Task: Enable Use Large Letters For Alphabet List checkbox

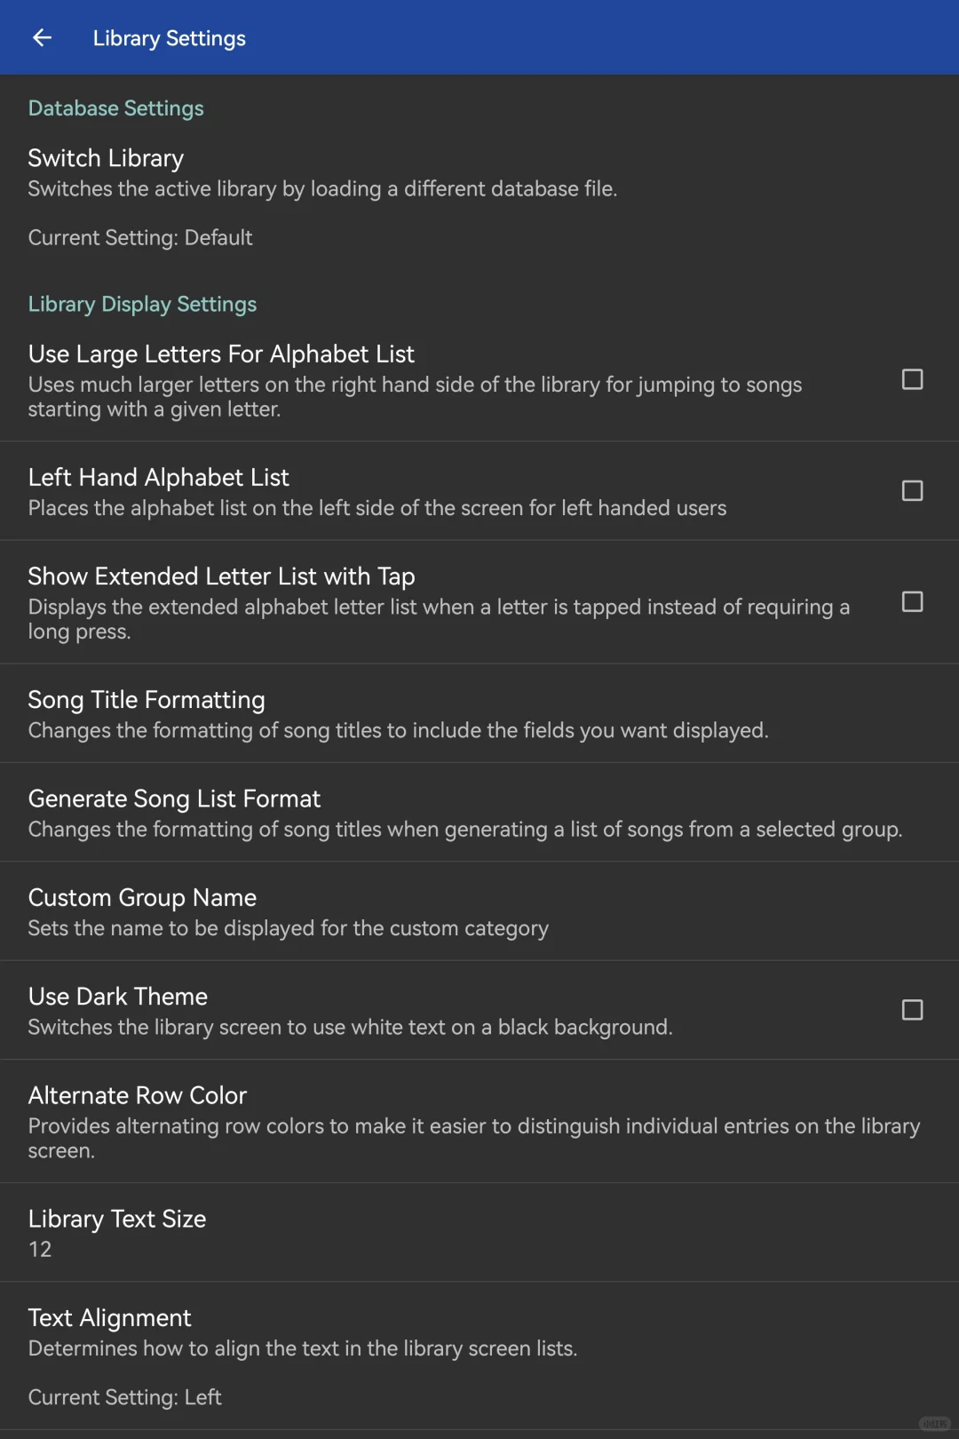Action: point(912,379)
